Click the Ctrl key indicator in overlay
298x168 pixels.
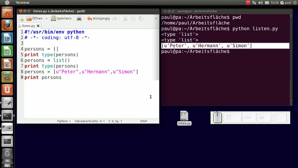tap(249, 118)
